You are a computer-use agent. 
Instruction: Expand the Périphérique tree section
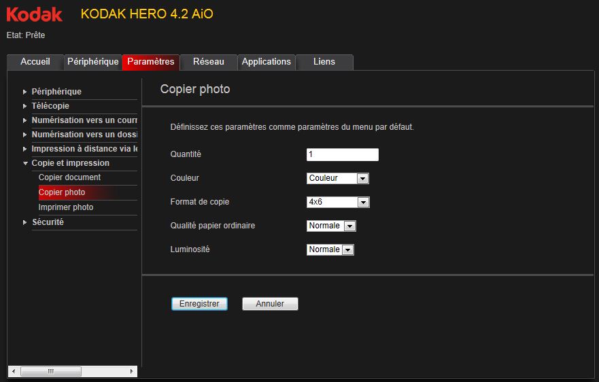pyautogui.click(x=25, y=92)
